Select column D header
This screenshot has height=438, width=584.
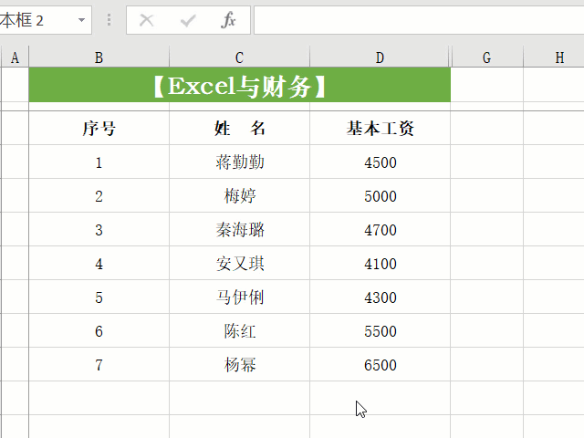pyautogui.click(x=380, y=57)
